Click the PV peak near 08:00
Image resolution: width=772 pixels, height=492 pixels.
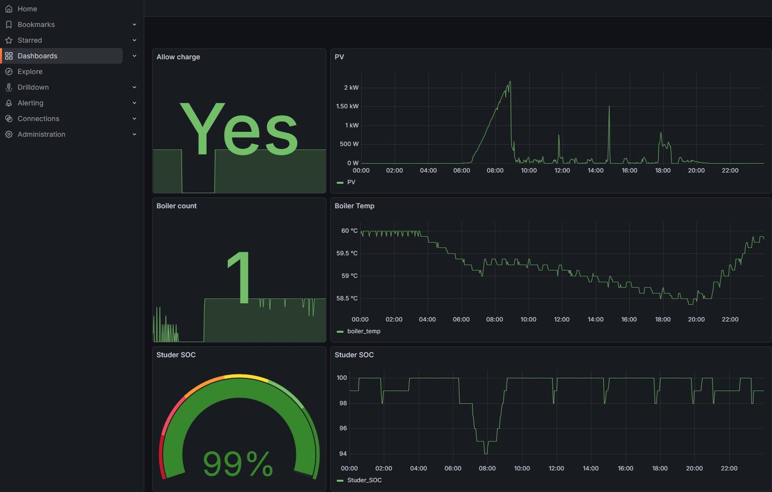[510, 82]
